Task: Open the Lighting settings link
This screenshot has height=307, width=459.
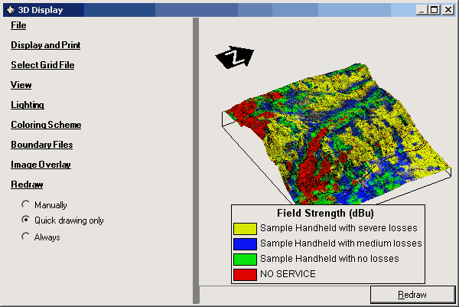Action: coord(28,105)
